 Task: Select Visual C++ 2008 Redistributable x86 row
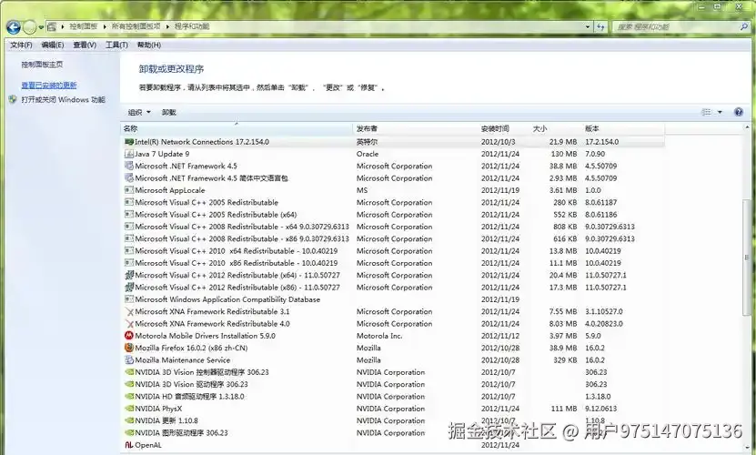(394, 238)
